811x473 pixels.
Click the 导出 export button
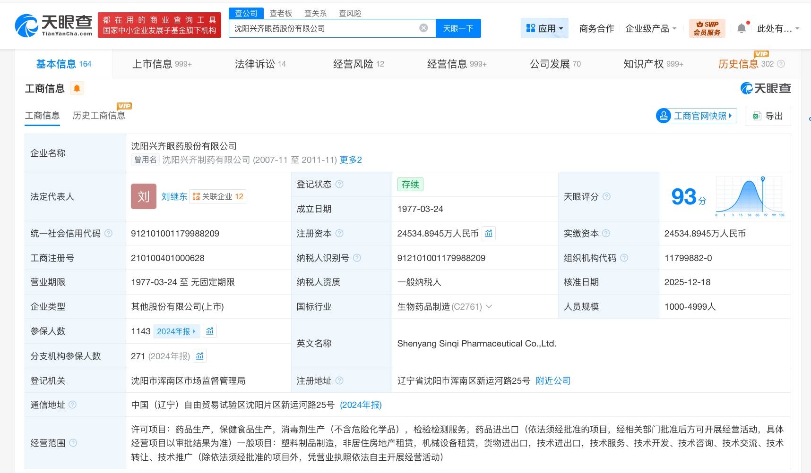coord(768,116)
